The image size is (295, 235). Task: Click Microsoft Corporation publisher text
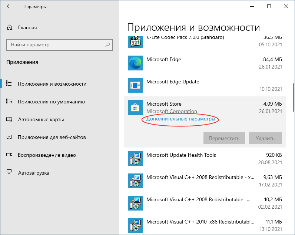(172, 112)
